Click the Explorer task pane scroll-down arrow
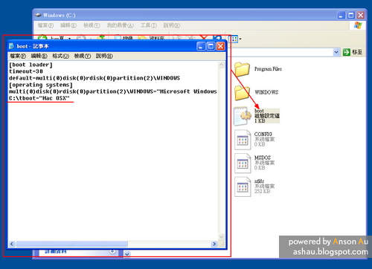Screen dimensions: 372x269 point(127,253)
